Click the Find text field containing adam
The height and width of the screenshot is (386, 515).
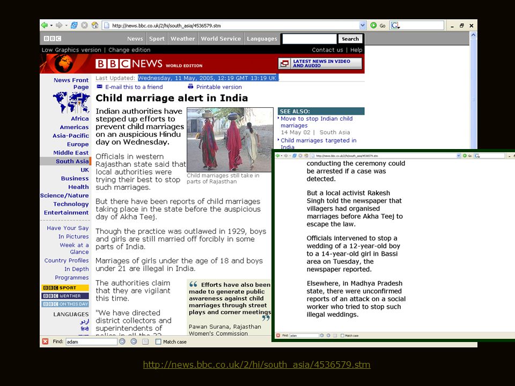tap(91, 342)
